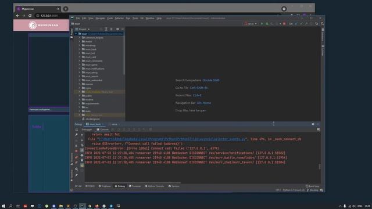Minimize the Debug tool window
This screenshot has width=372, height=209.
click(x=318, y=124)
